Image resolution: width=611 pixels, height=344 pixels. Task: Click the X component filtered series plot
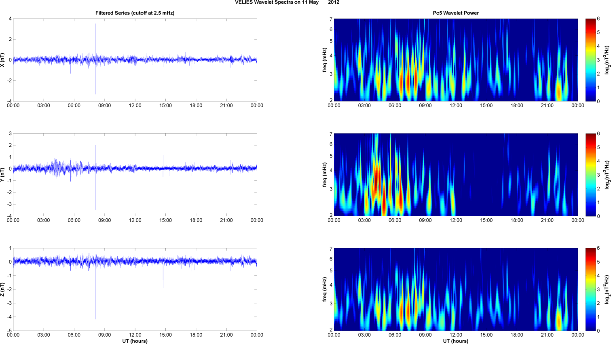(x=135, y=60)
